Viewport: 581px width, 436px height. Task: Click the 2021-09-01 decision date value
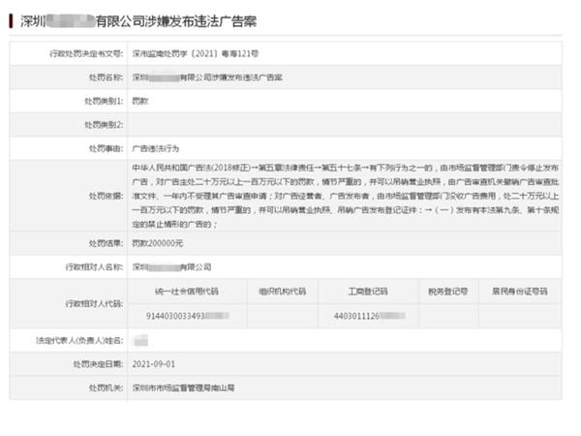click(154, 365)
